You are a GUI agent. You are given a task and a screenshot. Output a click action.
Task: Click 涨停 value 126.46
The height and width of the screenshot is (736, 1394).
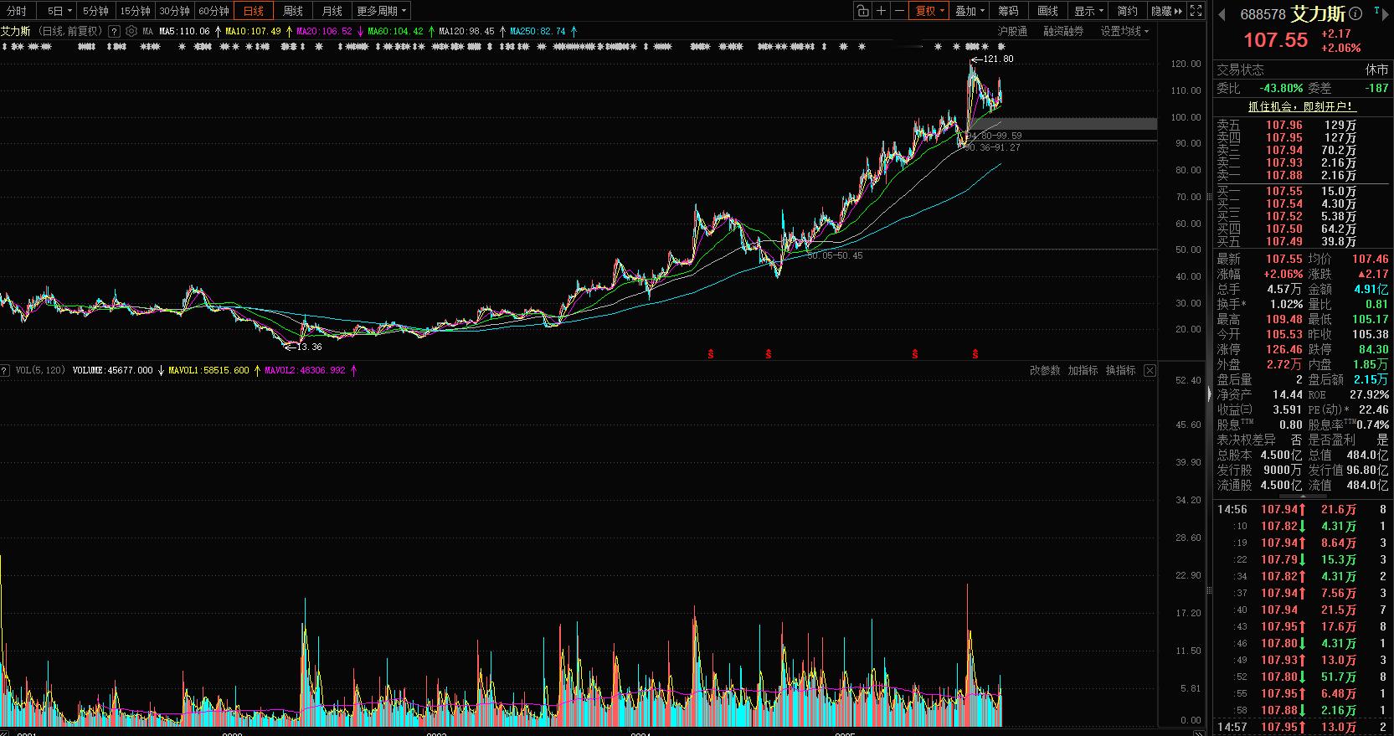pos(1284,349)
